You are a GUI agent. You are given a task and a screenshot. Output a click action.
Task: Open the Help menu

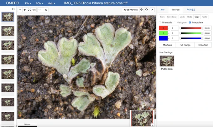point(51,3)
